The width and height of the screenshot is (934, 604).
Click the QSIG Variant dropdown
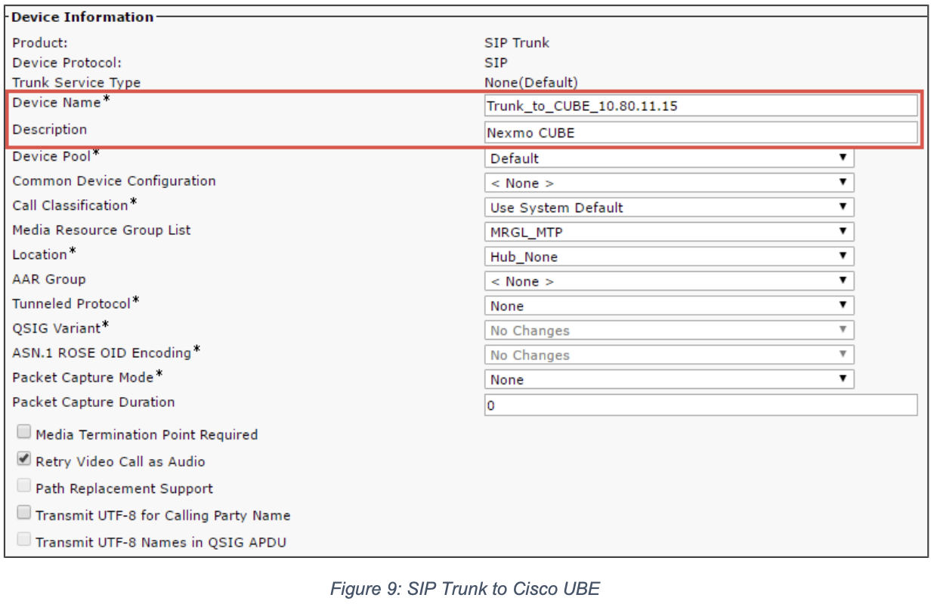(x=668, y=330)
